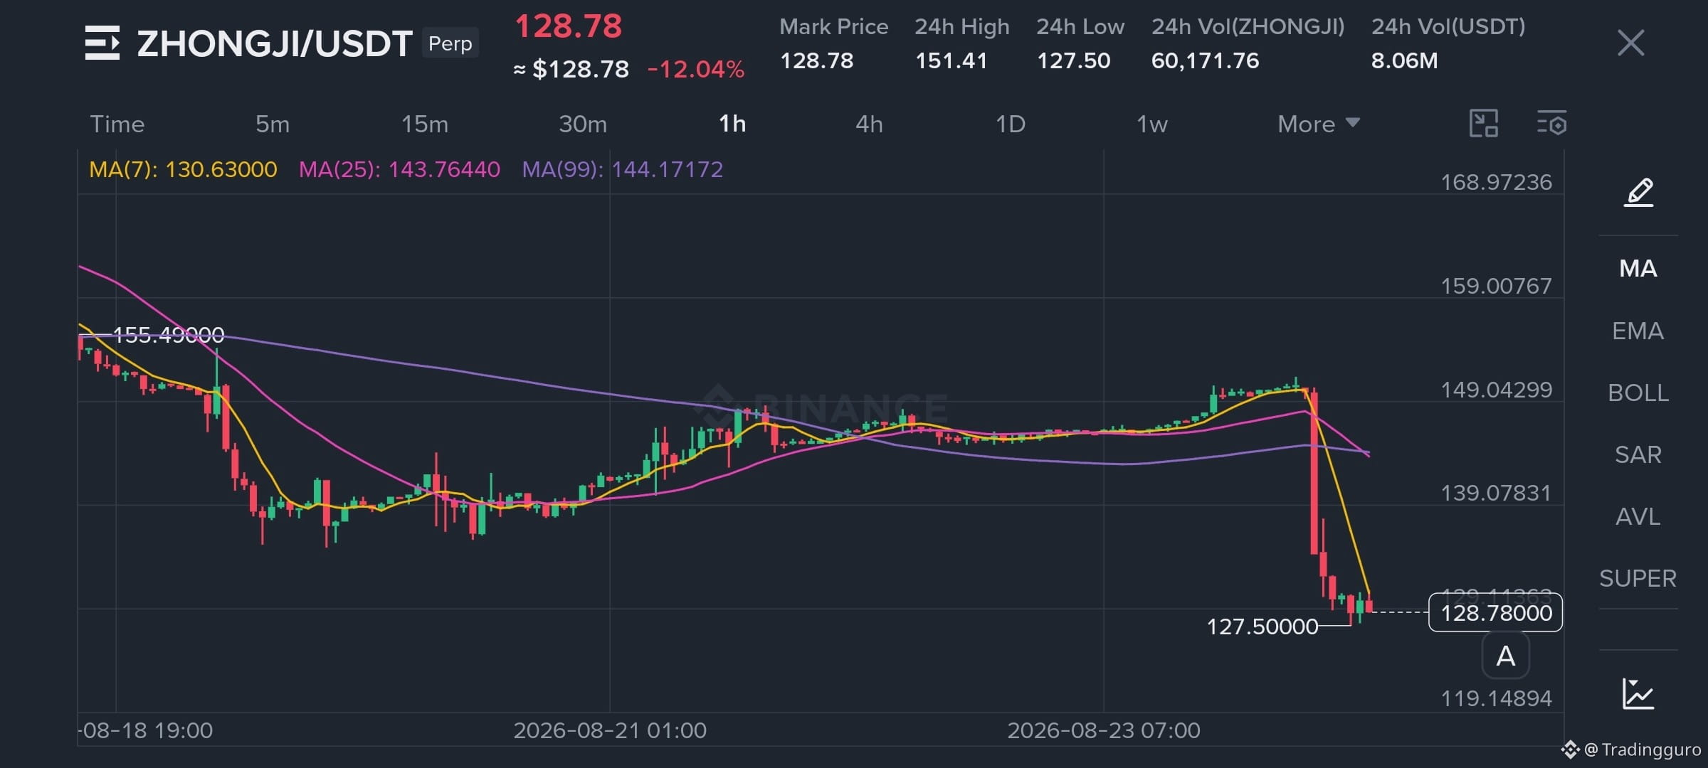Click the 127.50000 low price marker

click(x=1262, y=626)
